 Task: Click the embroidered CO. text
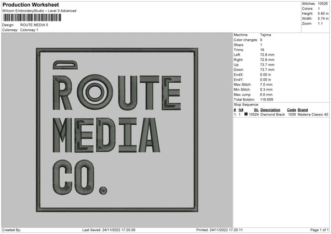click(80, 177)
